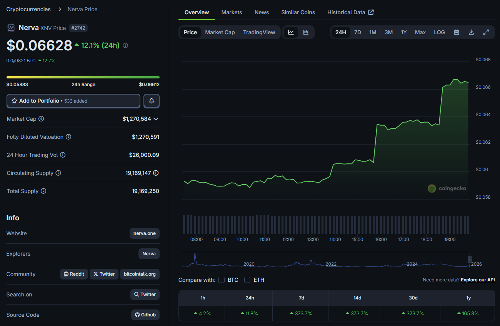The image size is (500, 326).
Task: Switch the chart to Market Cap view
Action: point(220,32)
